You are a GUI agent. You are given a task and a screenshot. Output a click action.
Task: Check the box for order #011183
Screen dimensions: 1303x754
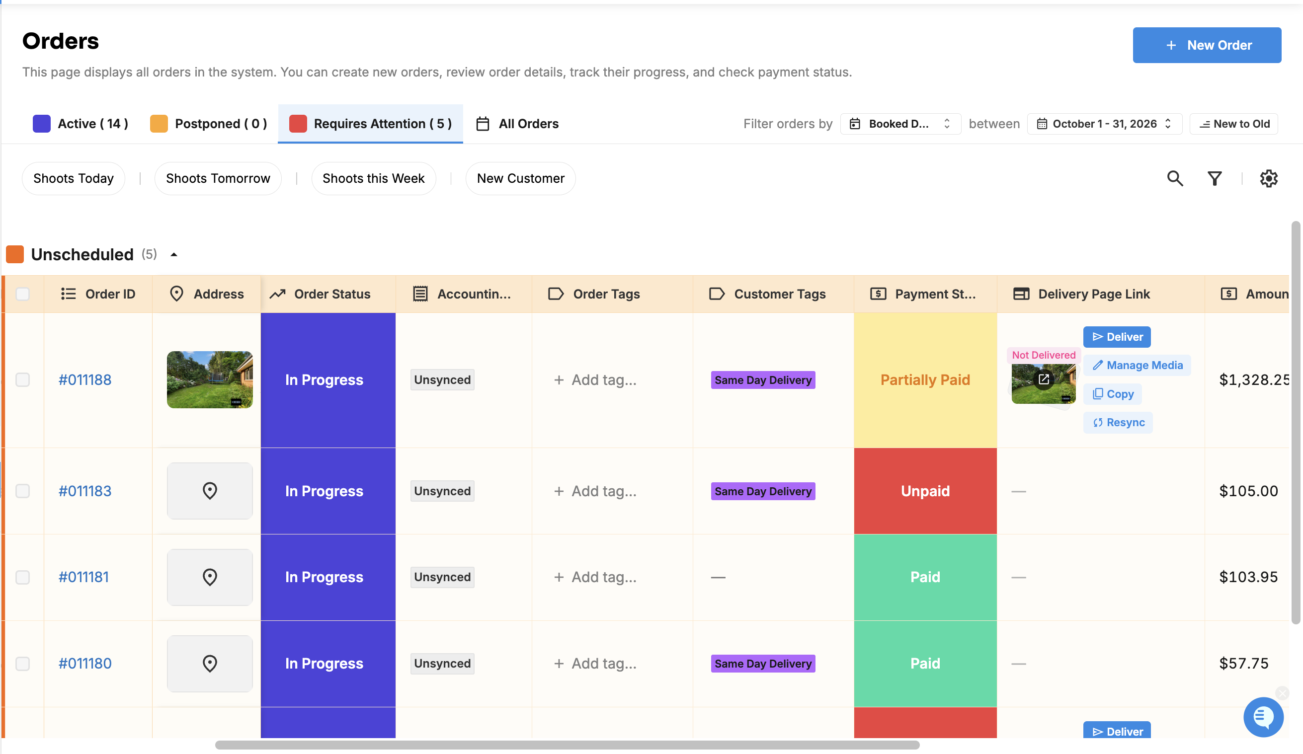pyautogui.click(x=23, y=490)
